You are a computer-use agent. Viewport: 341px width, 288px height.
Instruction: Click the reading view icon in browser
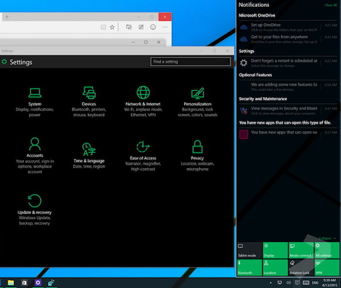(103, 27)
